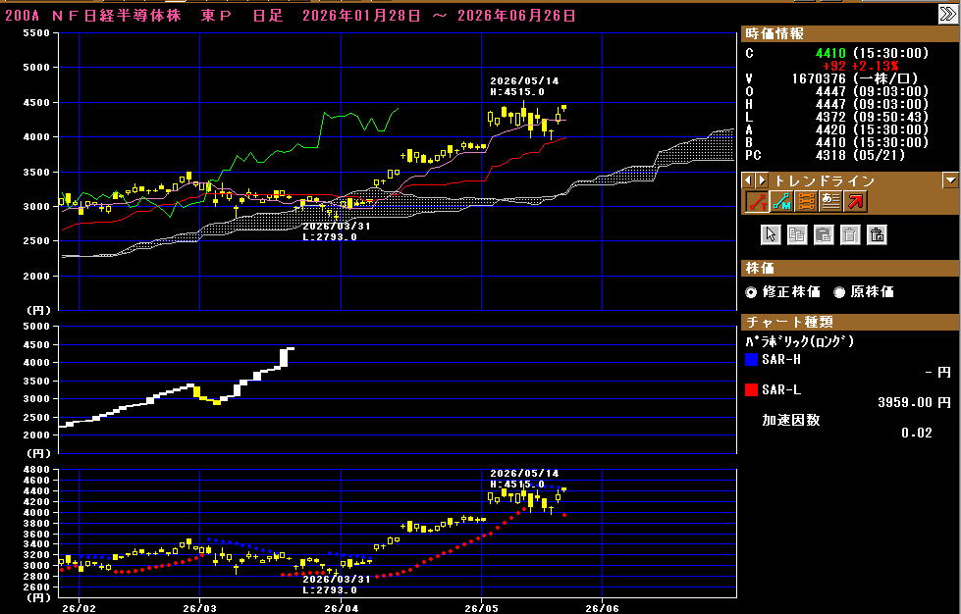The height and width of the screenshot is (614, 961).
Task: Go to next panel with right arrow
Action: [x=761, y=180]
